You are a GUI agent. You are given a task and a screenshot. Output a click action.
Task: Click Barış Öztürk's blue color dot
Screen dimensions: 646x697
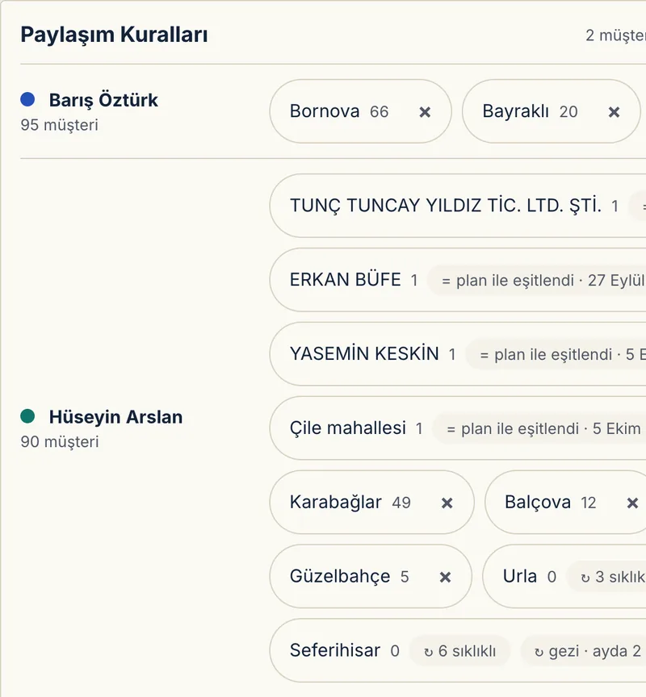click(x=27, y=99)
